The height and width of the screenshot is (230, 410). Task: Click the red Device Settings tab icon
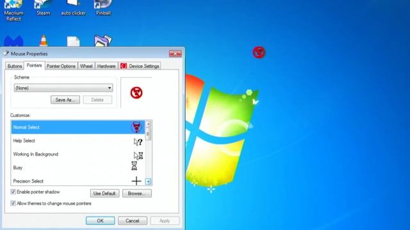click(x=124, y=66)
